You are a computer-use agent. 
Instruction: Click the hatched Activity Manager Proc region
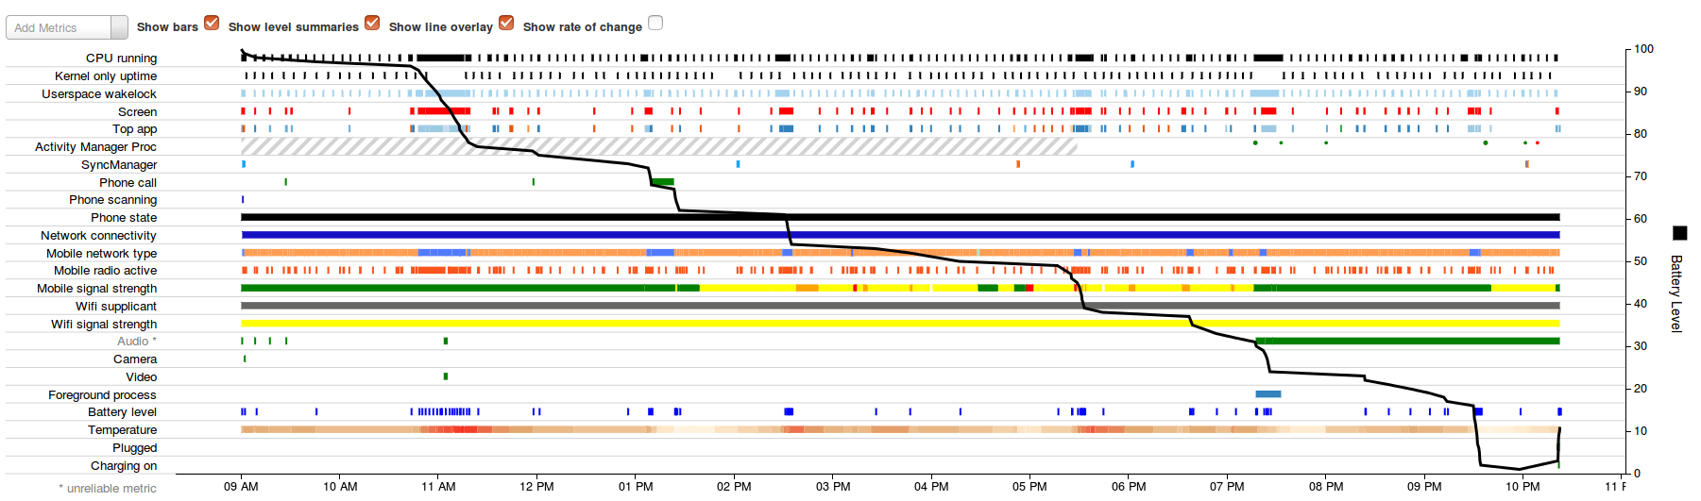658,146
